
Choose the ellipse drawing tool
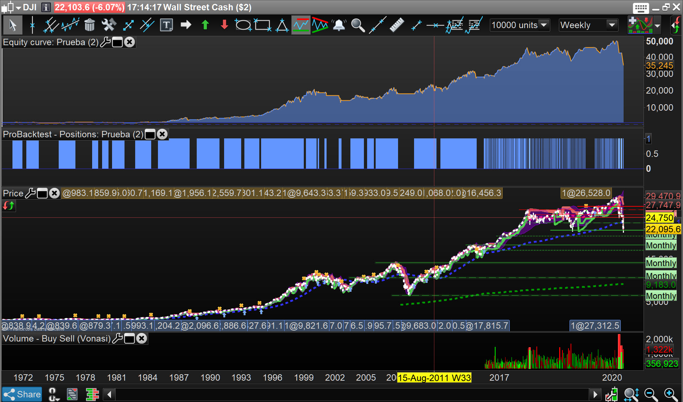[x=243, y=25]
